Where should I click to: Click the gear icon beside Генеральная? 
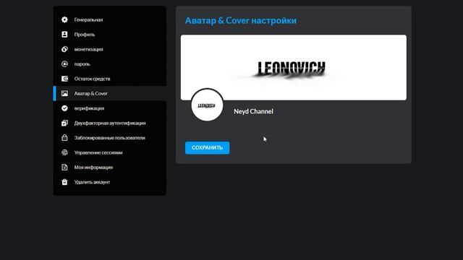click(64, 19)
